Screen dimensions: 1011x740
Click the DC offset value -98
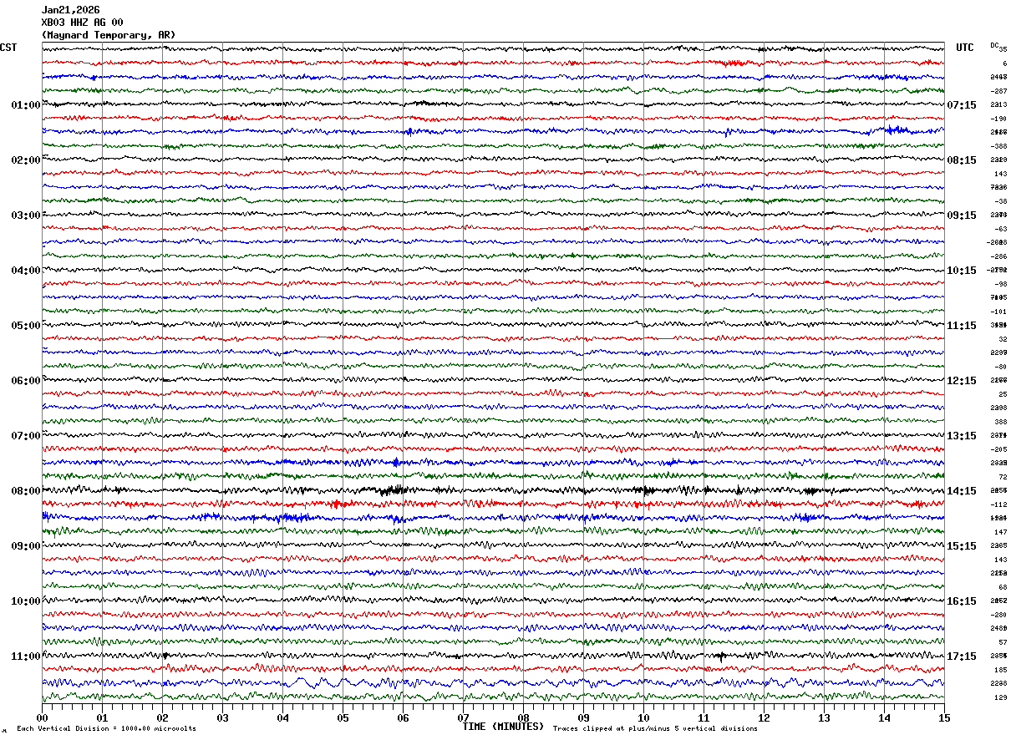click(x=1000, y=284)
